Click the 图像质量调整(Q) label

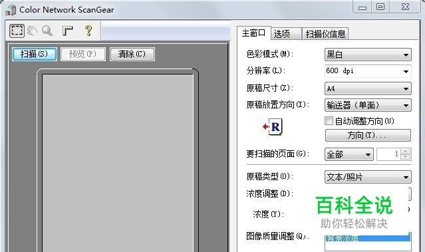click(278, 236)
